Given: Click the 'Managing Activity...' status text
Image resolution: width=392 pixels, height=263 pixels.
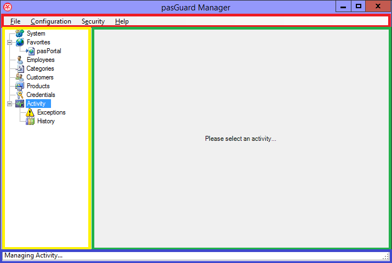Looking at the screenshot, I should (33, 255).
